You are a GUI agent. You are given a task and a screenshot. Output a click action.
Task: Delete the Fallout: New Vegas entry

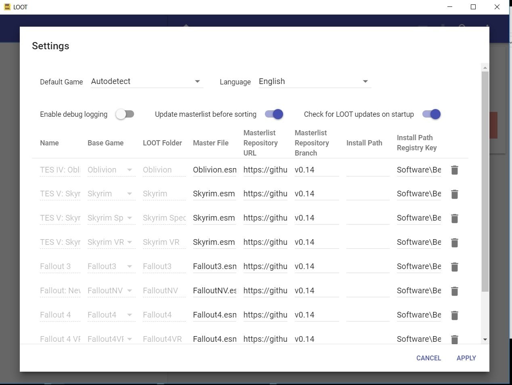click(454, 291)
